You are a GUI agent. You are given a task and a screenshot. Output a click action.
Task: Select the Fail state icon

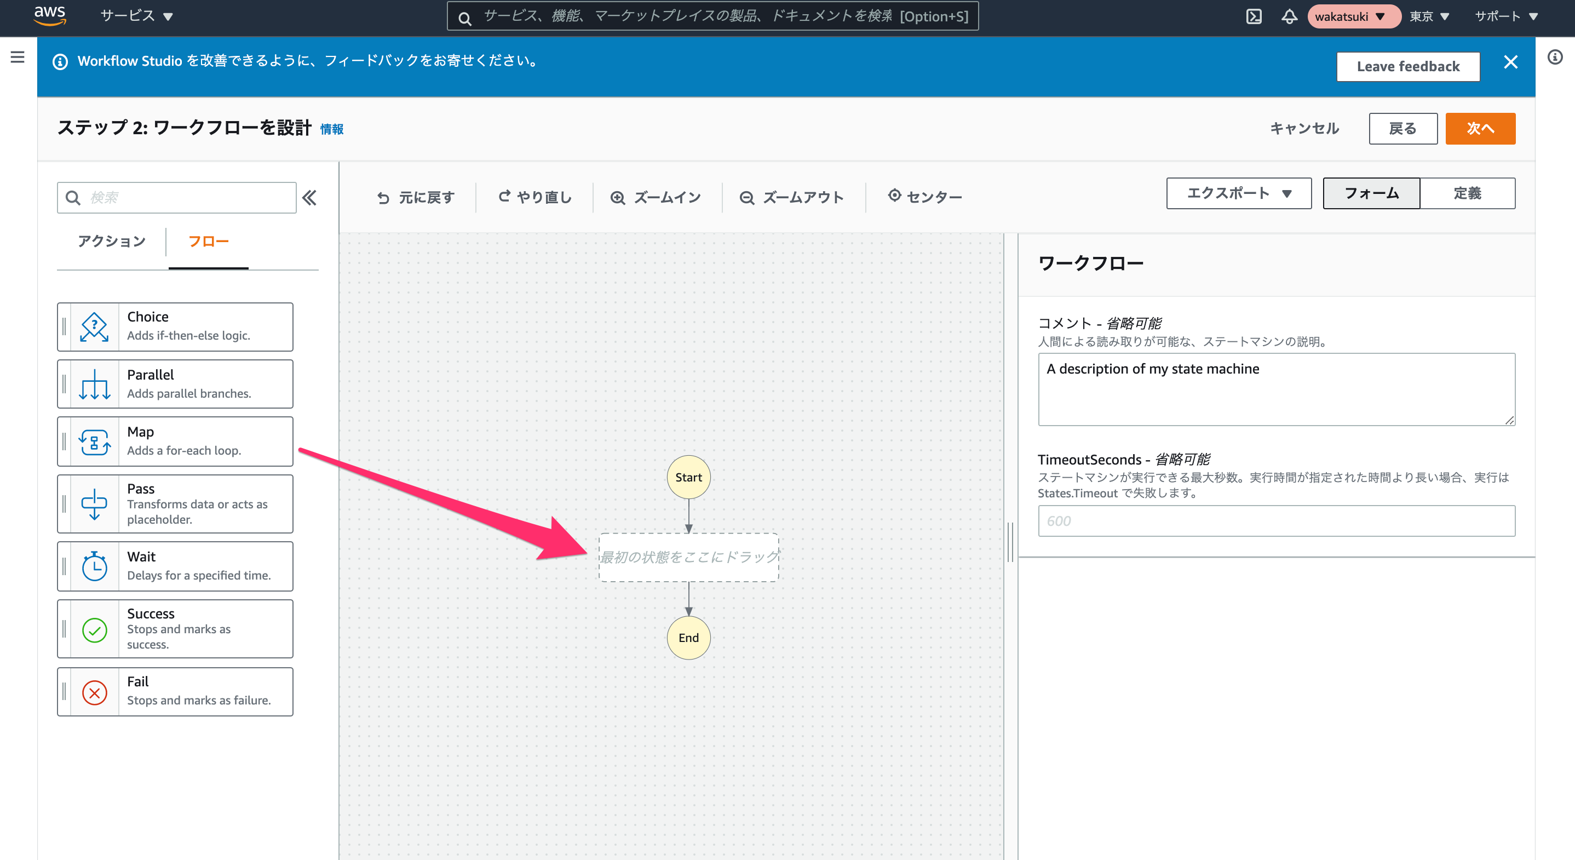(x=94, y=692)
